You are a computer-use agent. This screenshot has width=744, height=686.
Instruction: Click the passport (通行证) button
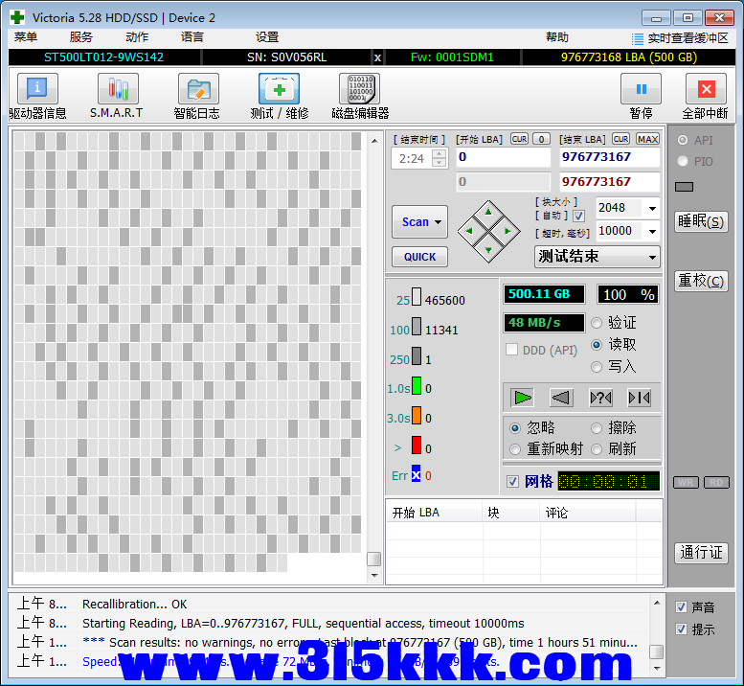(x=701, y=553)
